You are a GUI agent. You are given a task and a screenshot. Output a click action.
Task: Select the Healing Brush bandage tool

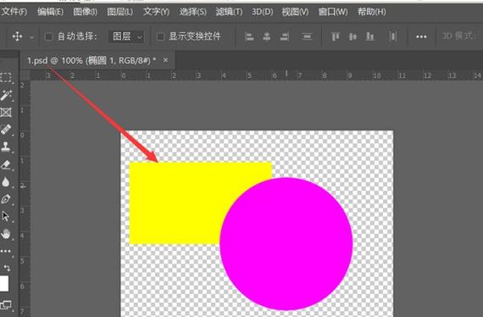point(6,130)
